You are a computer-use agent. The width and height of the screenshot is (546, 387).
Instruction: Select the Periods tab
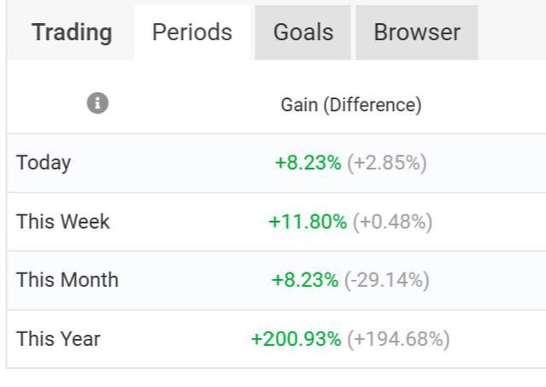(192, 32)
